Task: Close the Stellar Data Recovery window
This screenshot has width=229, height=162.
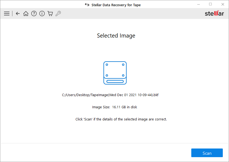Action: click(223, 4)
